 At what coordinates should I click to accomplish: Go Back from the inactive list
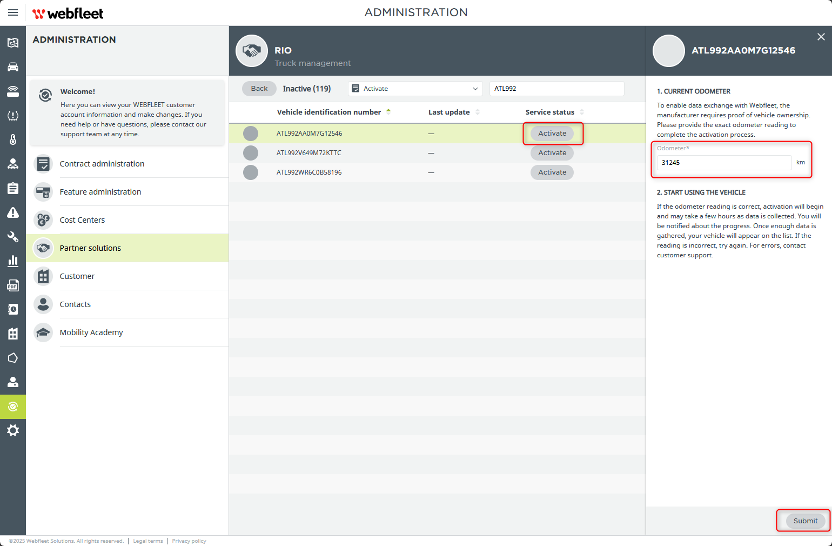pyautogui.click(x=259, y=89)
